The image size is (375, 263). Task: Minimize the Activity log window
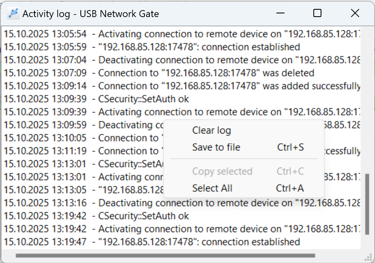pos(280,13)
